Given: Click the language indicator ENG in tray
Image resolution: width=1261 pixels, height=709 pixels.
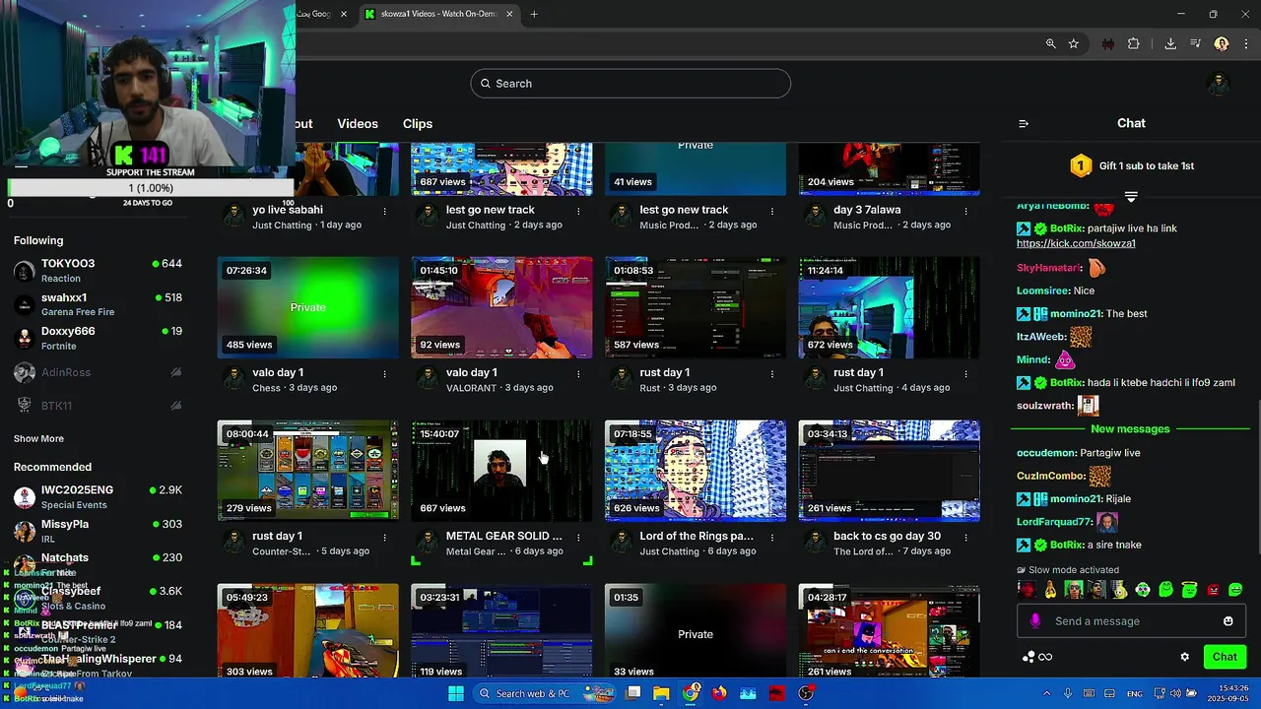Looking at the screenshot, I should 1135,693.
